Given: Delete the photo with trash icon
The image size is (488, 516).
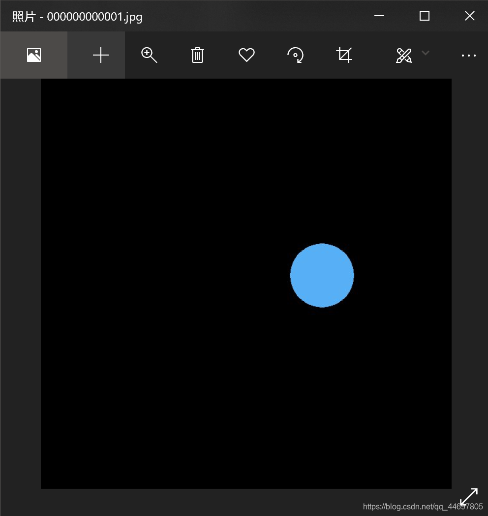Looking at the screenshot, I should click(x=197, y=55).
